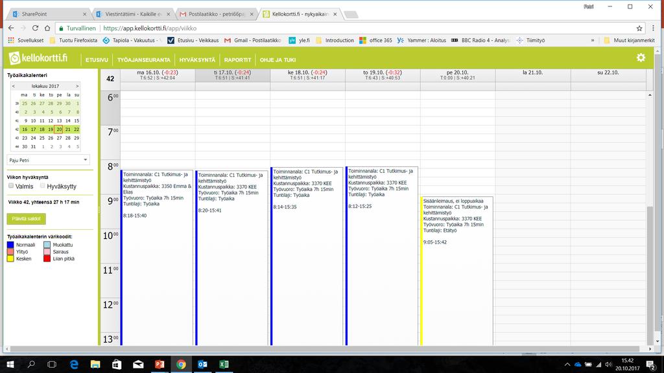Open OHJE JA TUKI menu
Screen dimensions: 664x373
[278, 60]
